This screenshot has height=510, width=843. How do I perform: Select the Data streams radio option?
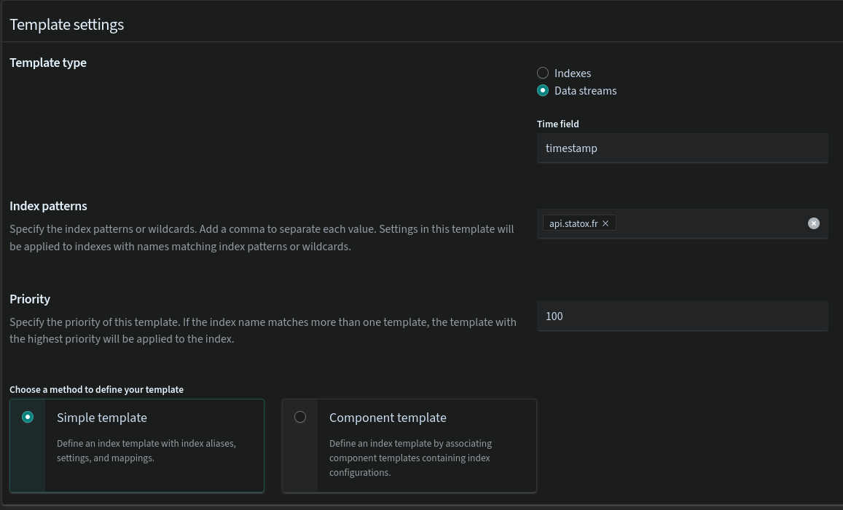click(543, 91)
